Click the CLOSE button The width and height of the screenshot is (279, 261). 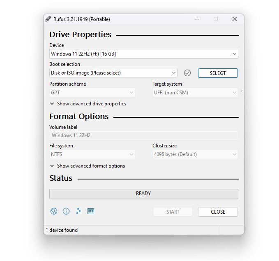click(x=218, y=212)
